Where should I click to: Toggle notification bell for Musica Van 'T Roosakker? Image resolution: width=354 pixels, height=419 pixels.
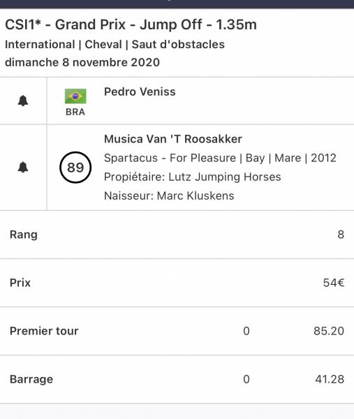point(23,168)
